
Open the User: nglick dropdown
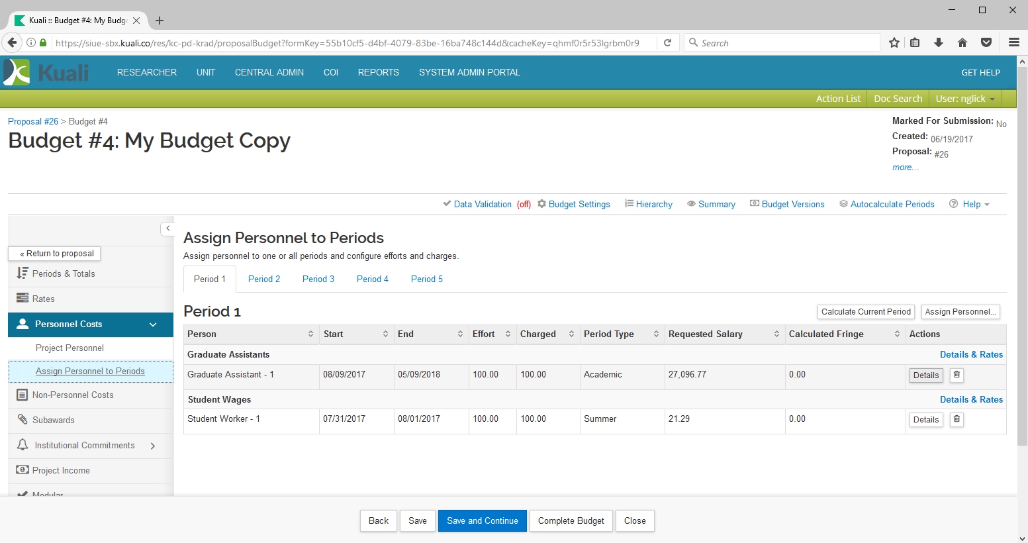(x=964, y=99)
